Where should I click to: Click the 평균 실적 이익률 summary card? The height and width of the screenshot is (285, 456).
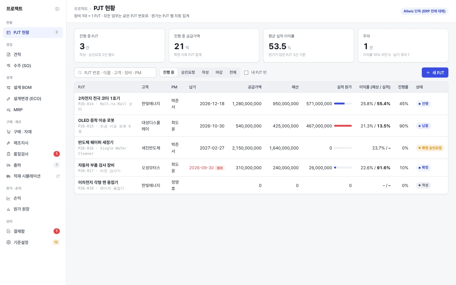click(308, 45)
